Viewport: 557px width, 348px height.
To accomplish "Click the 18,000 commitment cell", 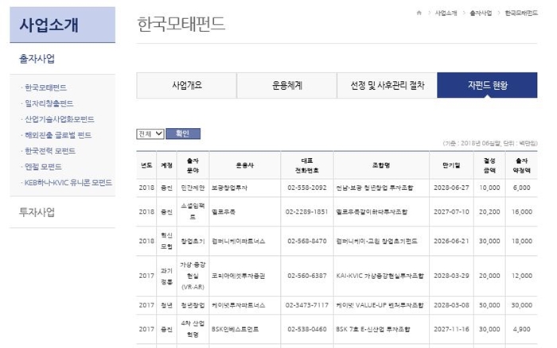I will click(522, 242).
